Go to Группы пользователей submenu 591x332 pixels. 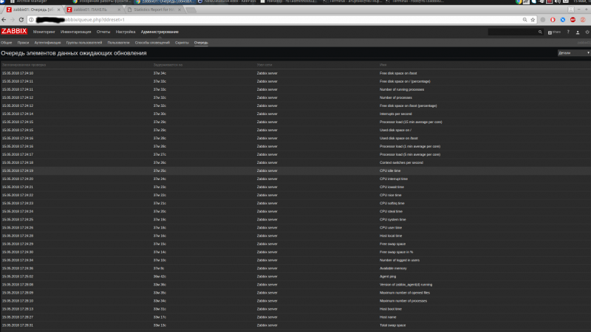tap(84, 43)
